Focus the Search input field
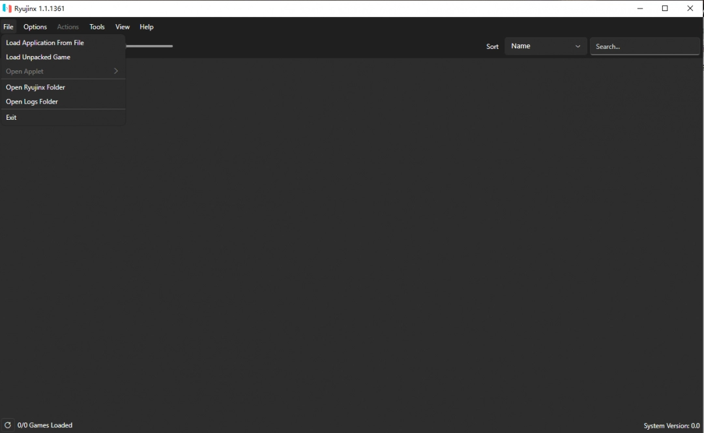Viewport: 704px width, 433px height. pyautogui.click(x=644, y=46)
